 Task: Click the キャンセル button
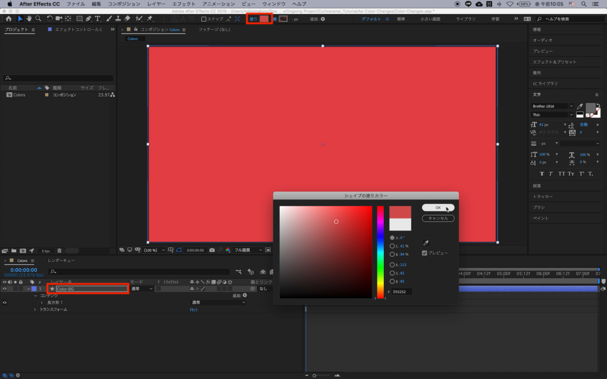(437, 219)
